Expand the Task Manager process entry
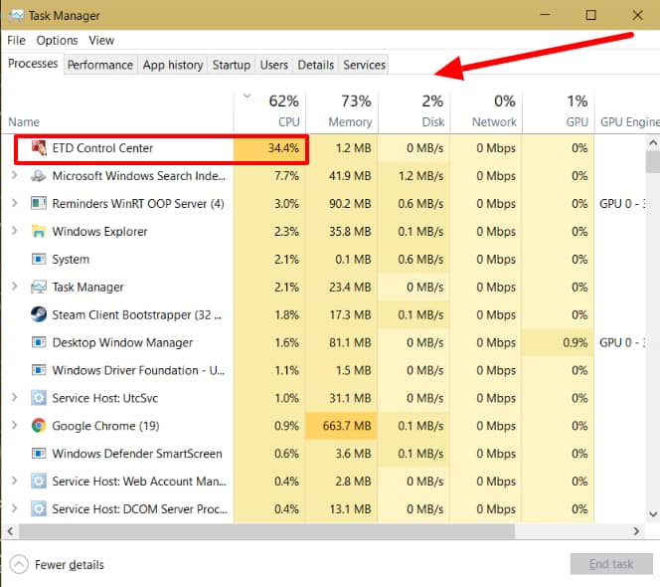The image size is (660, 587). click(14, 287)
